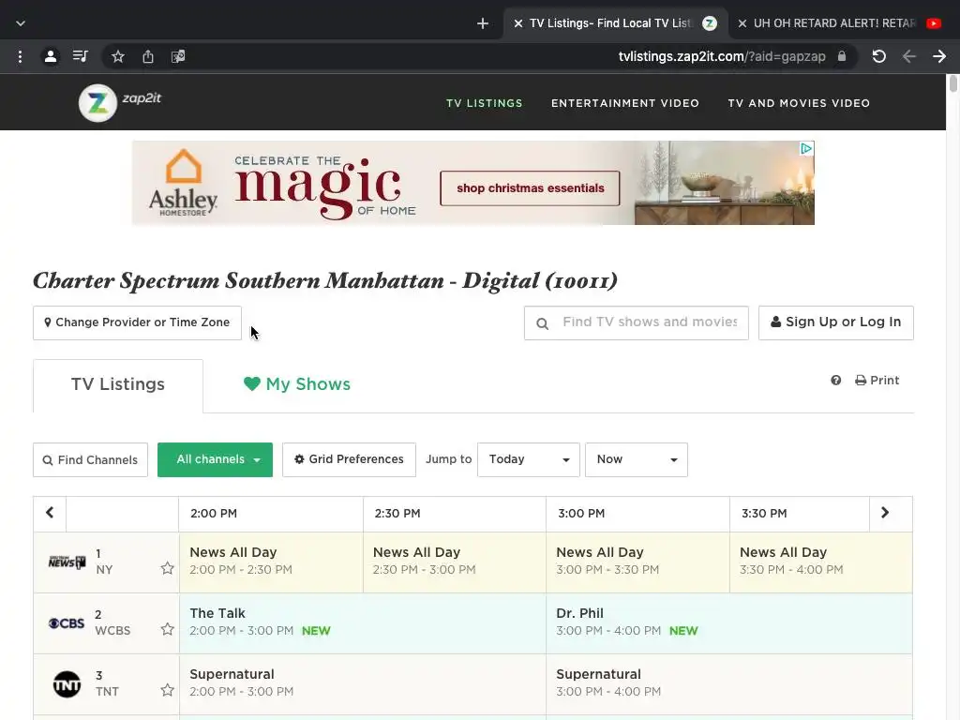Viewport: 960px width, 720px height.
Task: Click the search magnifier icon
Action: [x=543, y=323]
